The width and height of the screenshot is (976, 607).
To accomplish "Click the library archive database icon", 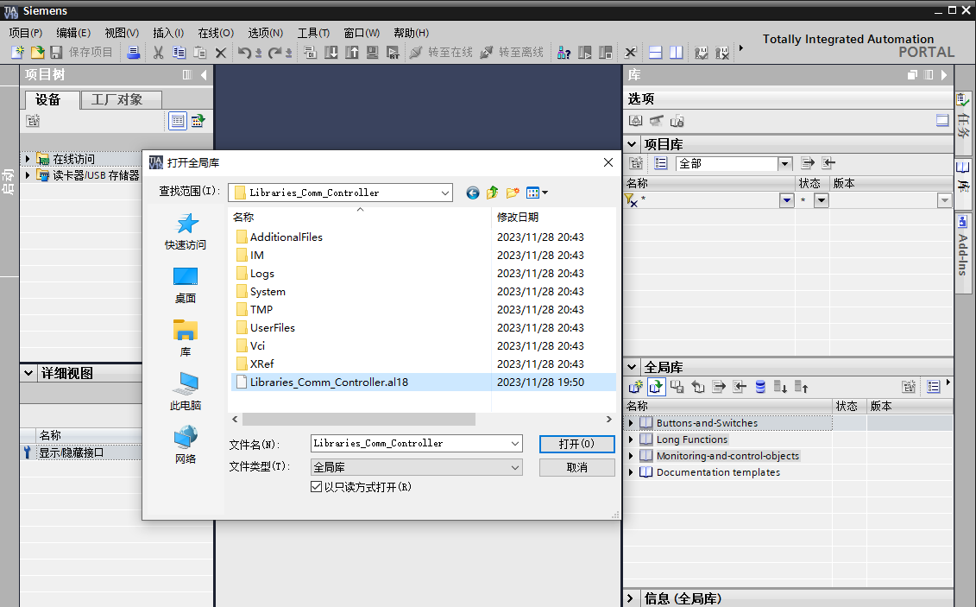I will pyautogui.click(x=759, y=386).
